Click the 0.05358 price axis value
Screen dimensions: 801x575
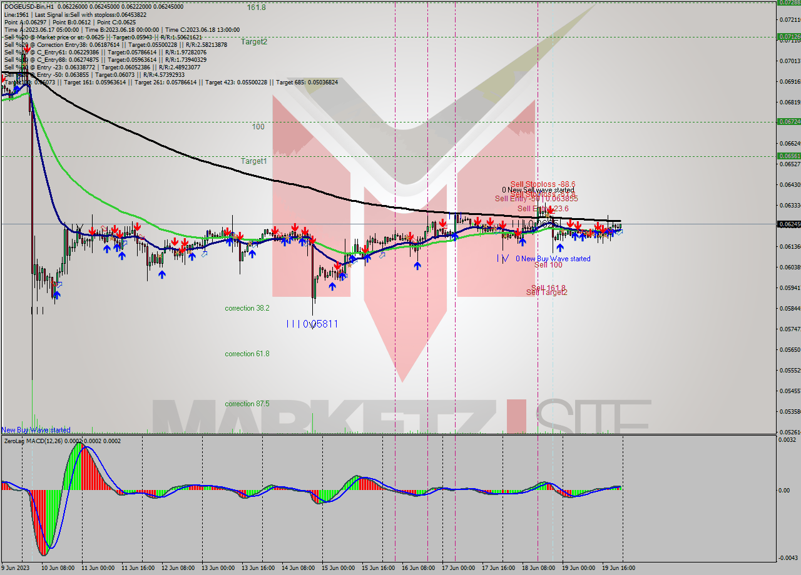(790, 411)
